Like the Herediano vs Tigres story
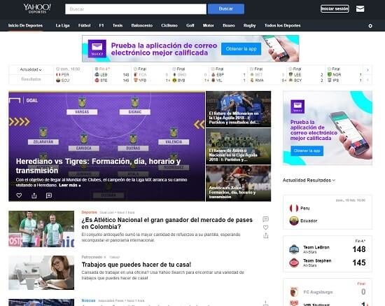 coord(19,195)
